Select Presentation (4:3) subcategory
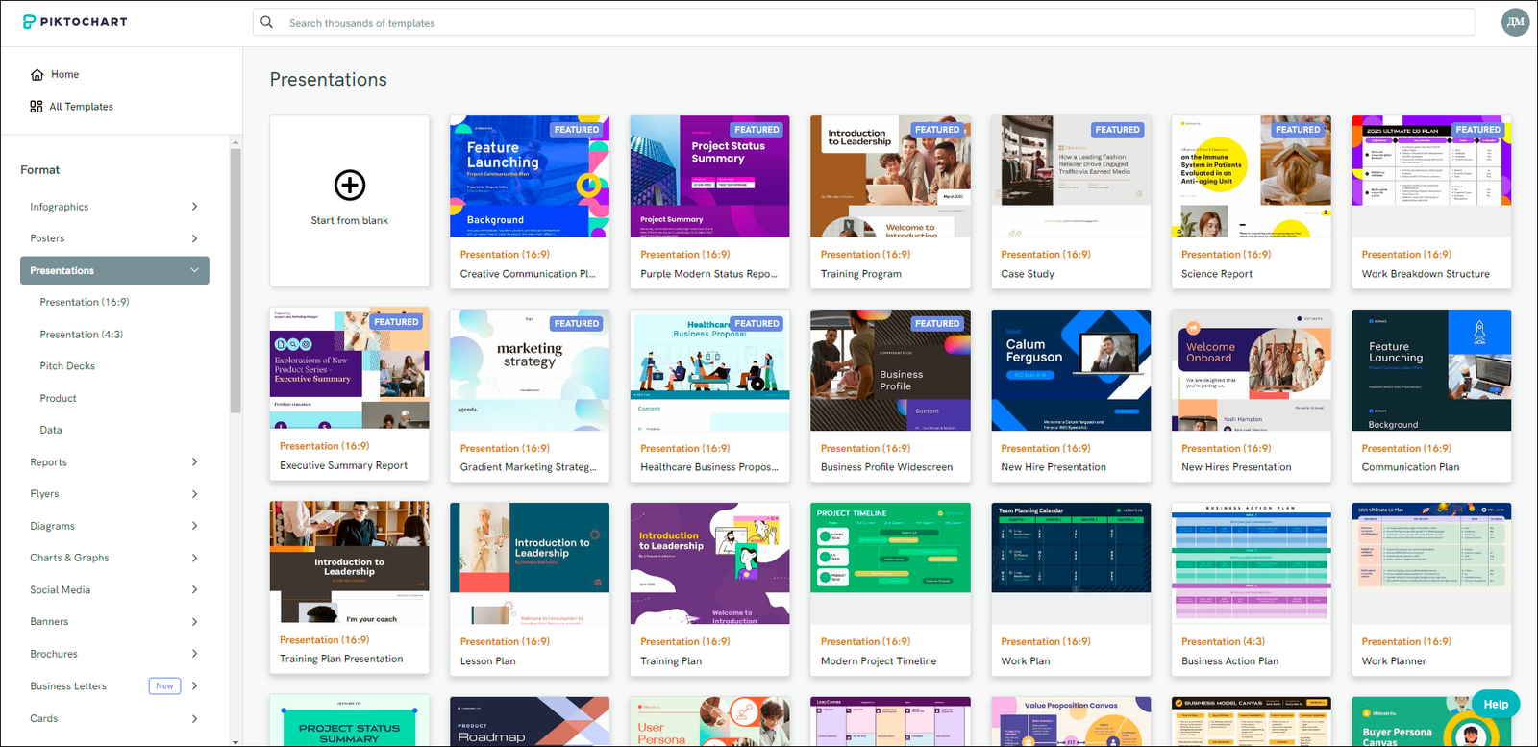 coord(82,335)
